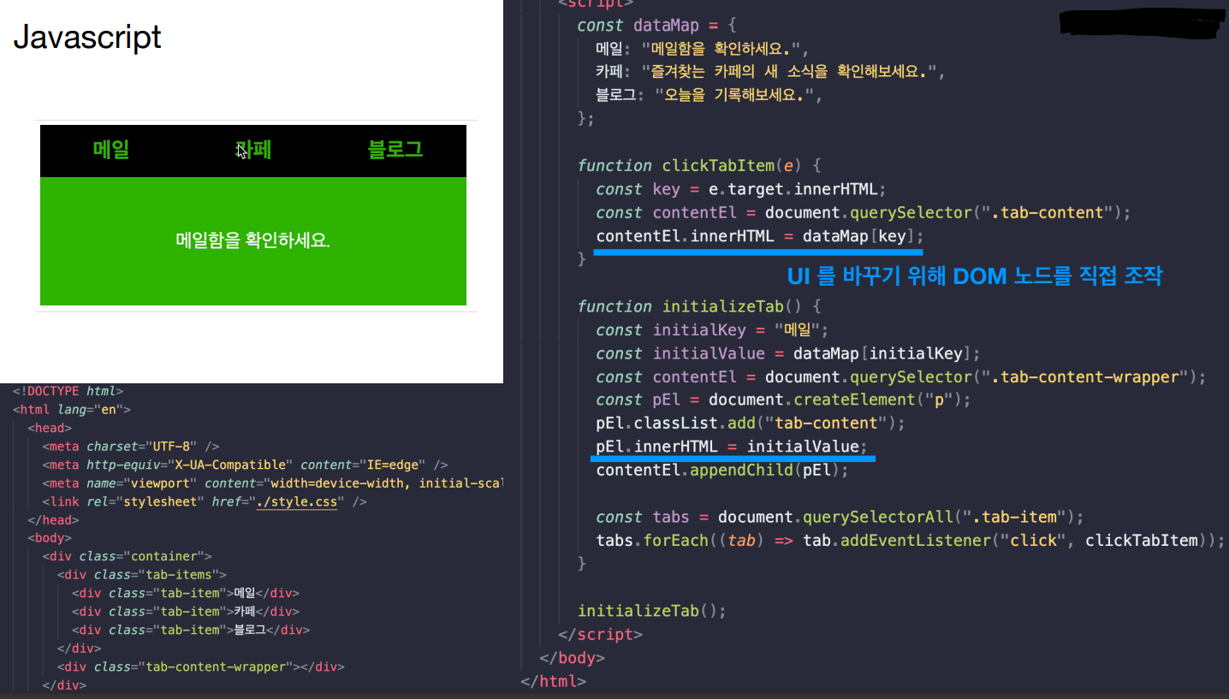Click the tab-item 메일 div code line

(x=186, y=593)
